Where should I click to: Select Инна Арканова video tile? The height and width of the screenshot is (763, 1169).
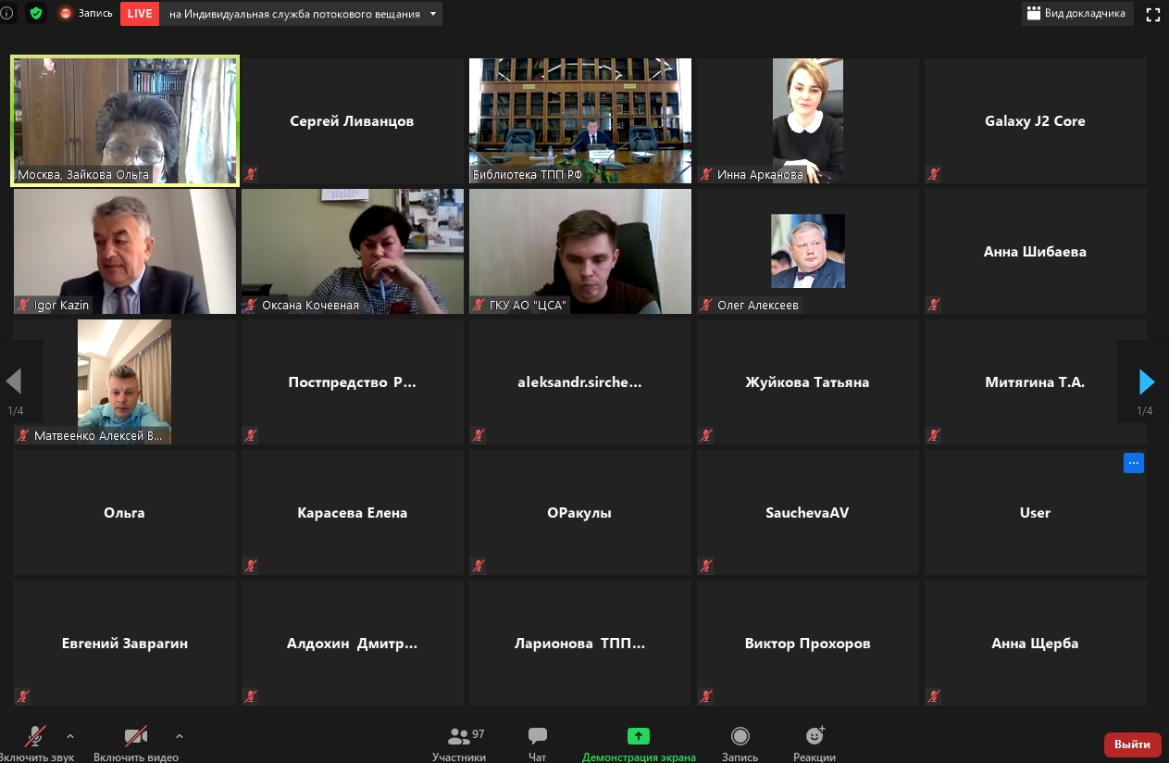[x=807, y=120]
